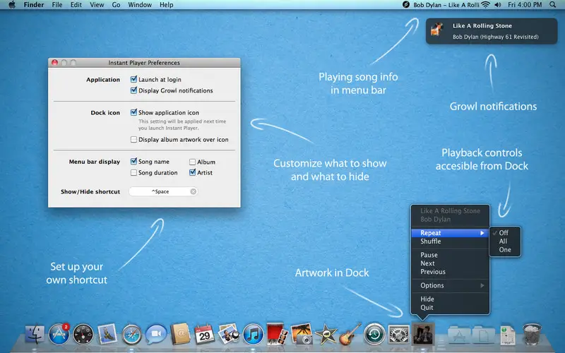Open iTunes music note icon in Dock
Viewport: 565px width, 353px height.
point(253,334)
